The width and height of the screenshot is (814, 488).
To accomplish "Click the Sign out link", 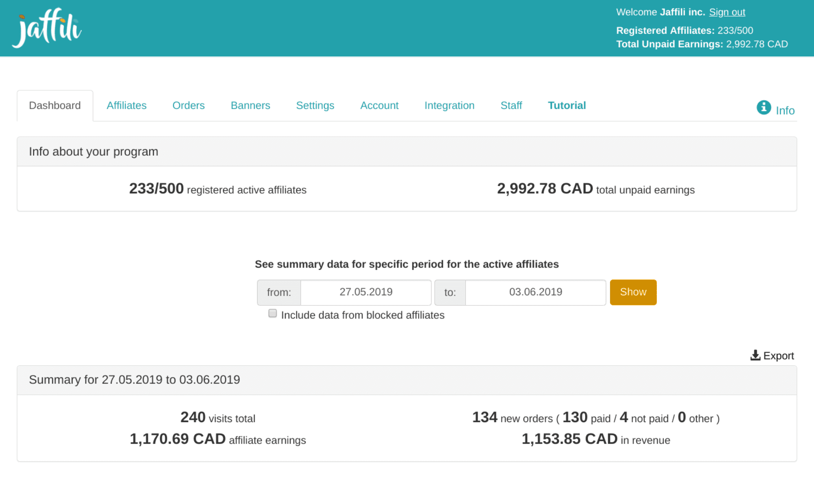I will click(727, 12).
